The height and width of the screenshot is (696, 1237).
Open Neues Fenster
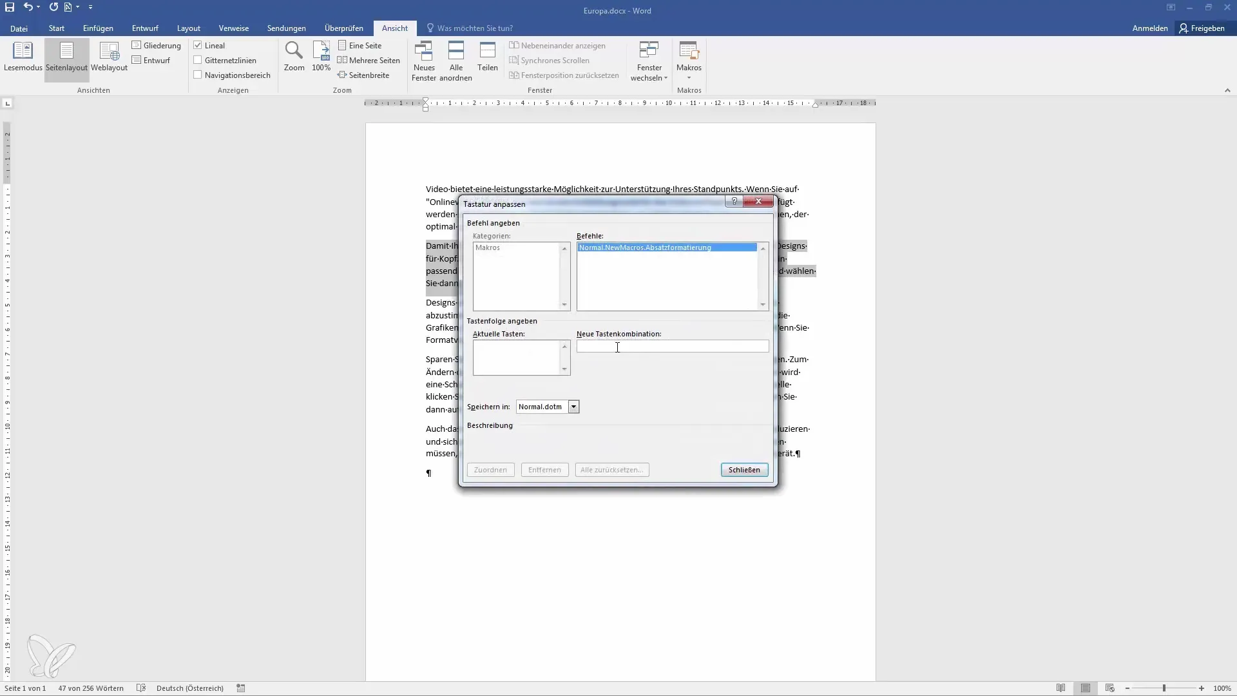pyautogui.click(x=424, y=61)
